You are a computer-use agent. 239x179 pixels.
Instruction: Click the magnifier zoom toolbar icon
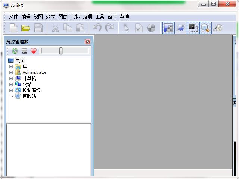coord(205,28)
